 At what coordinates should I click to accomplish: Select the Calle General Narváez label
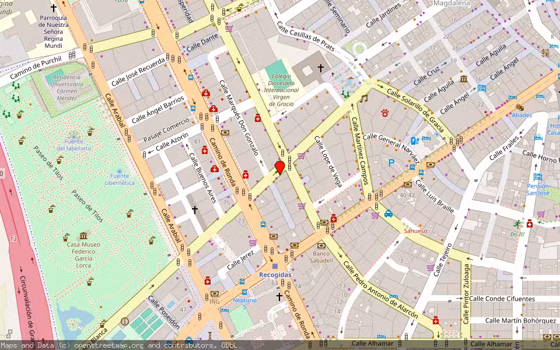point(391,148)
